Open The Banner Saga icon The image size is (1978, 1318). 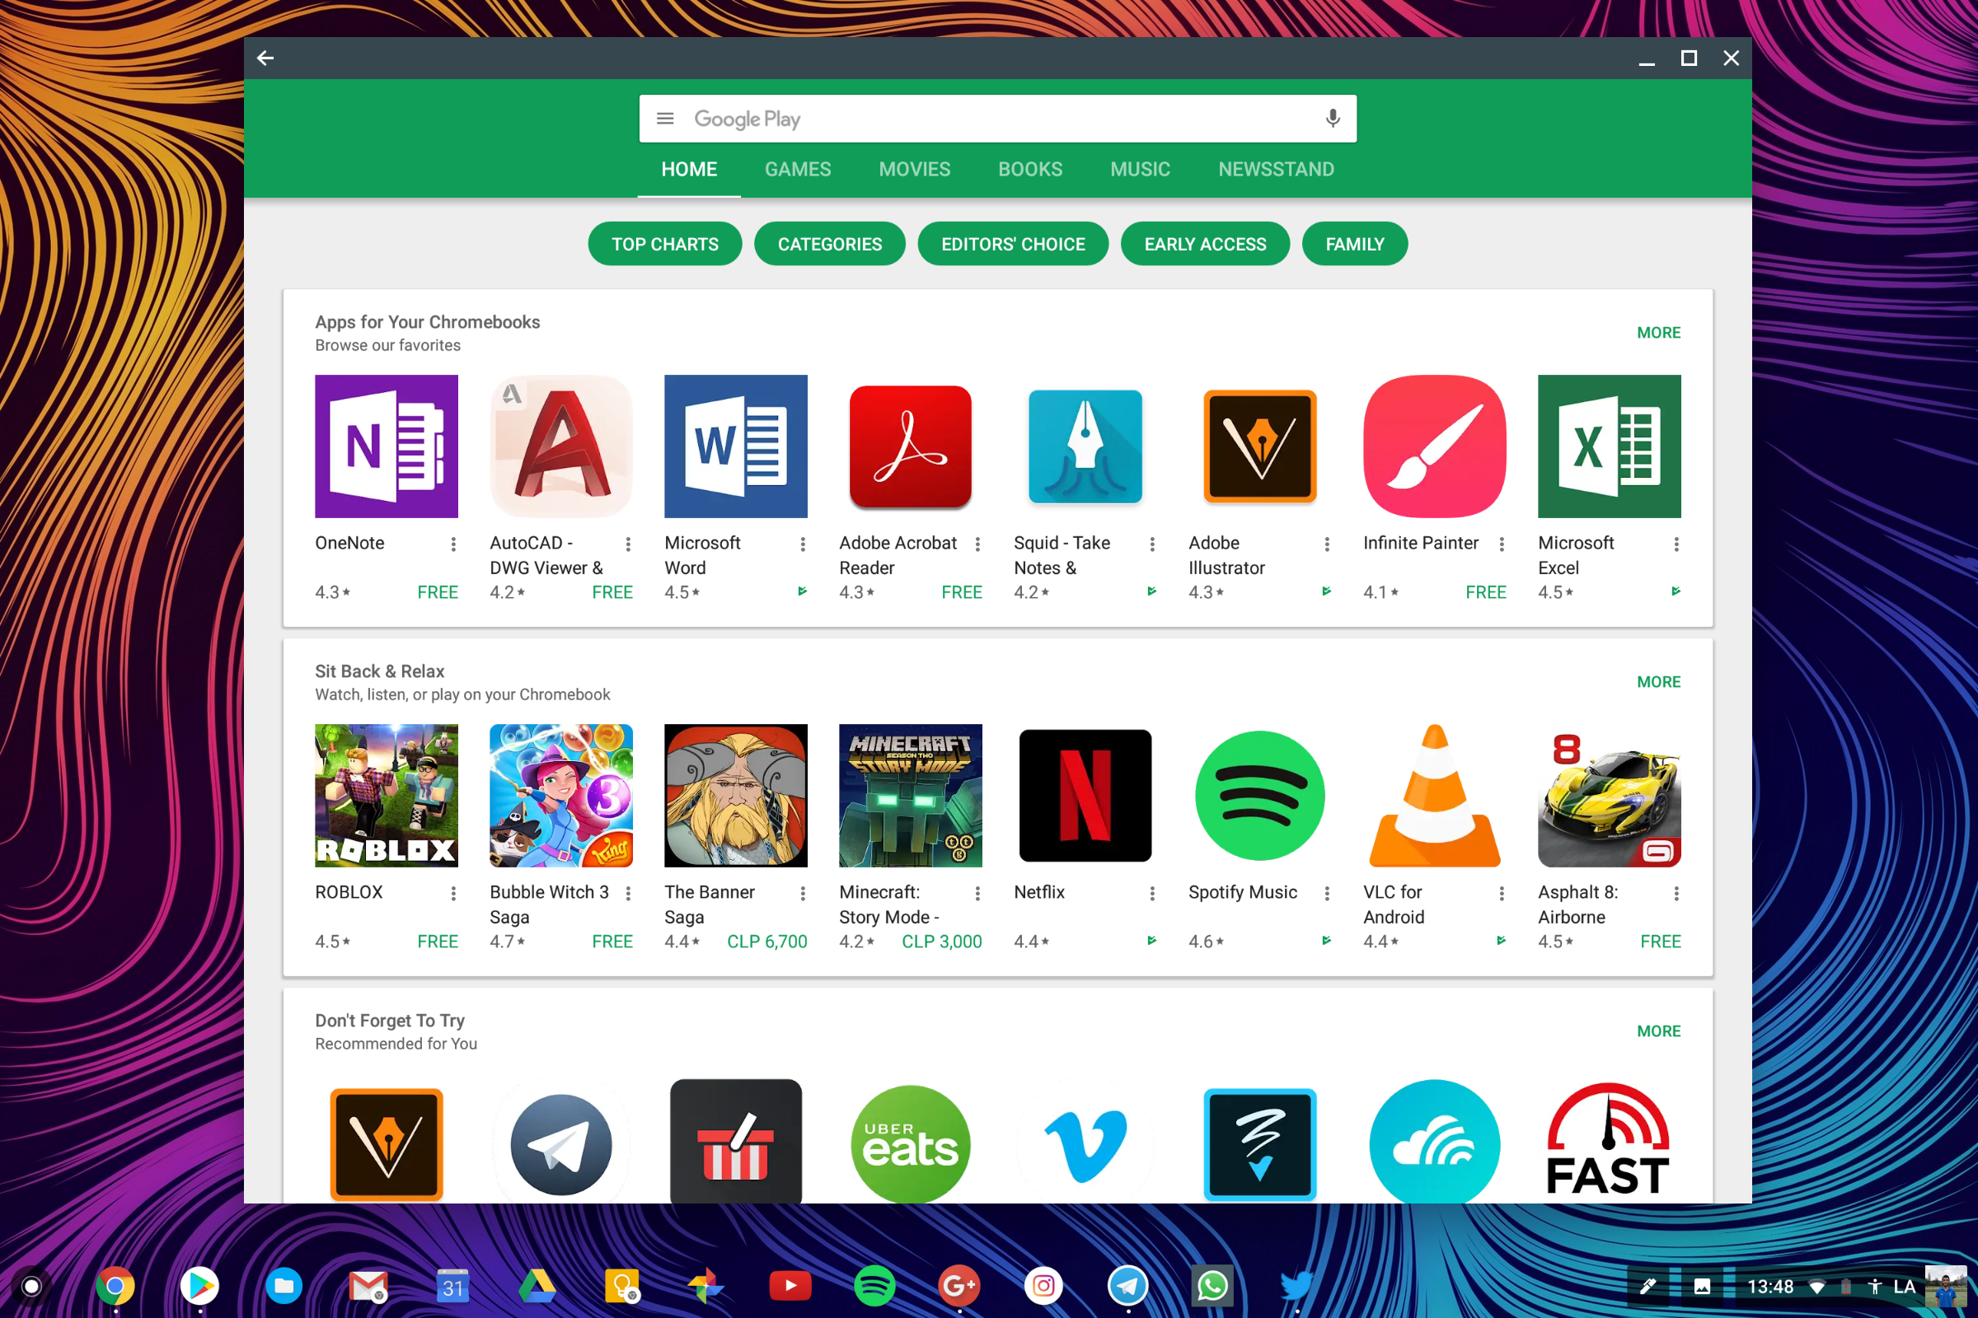tap(736, 795)
